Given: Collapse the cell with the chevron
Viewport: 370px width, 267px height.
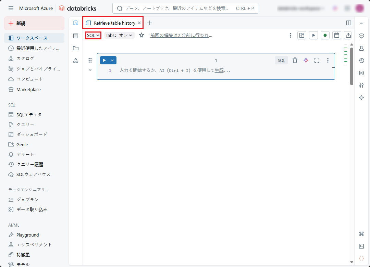Looking at the screenshot, I should pyautogui.click(x=90, y=70).
